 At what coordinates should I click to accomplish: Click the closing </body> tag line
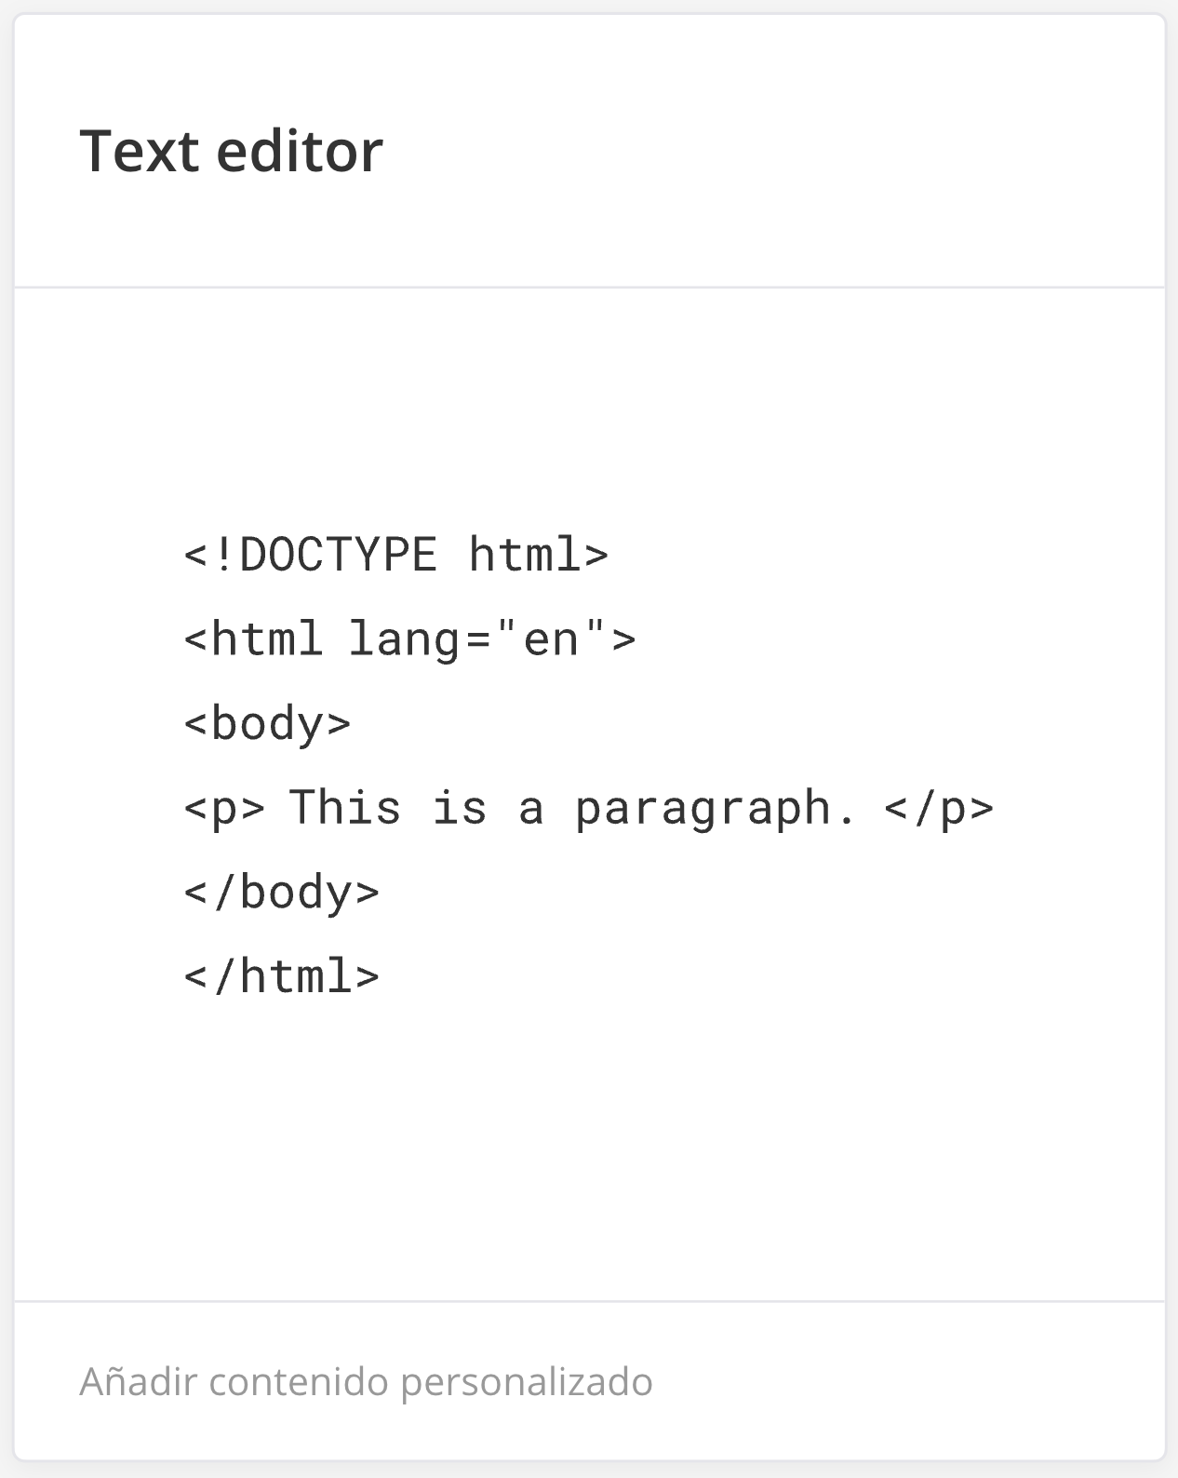[x=281, y=893]
